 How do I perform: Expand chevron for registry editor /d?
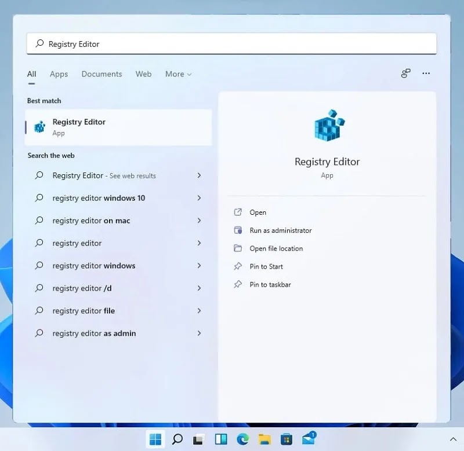tap(199, 288)
